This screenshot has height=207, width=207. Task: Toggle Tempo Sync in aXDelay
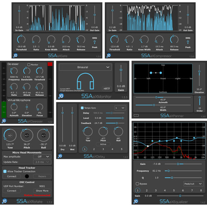coord(82,108)
